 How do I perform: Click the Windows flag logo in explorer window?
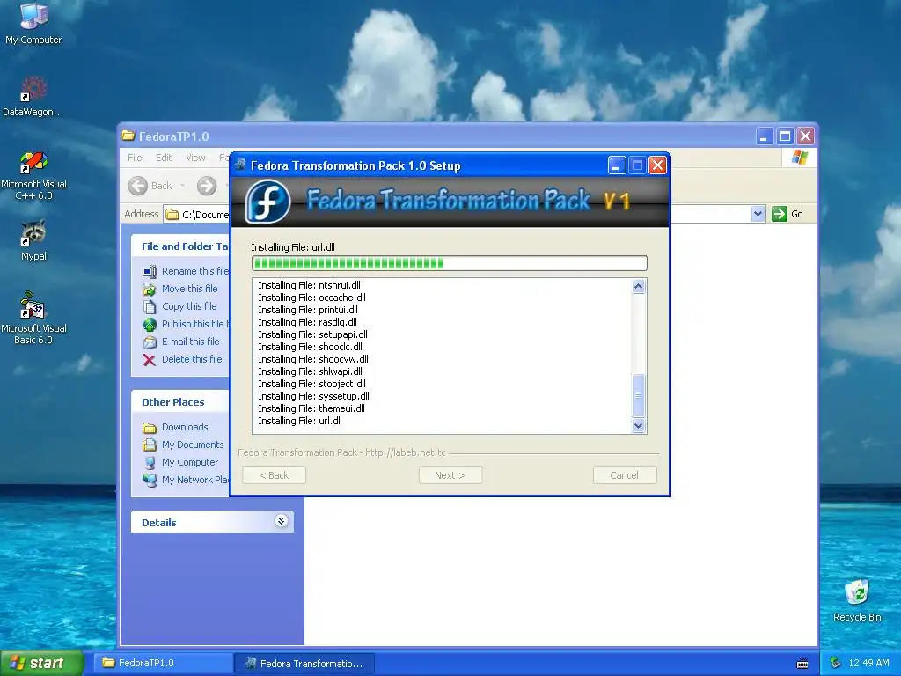799,158
